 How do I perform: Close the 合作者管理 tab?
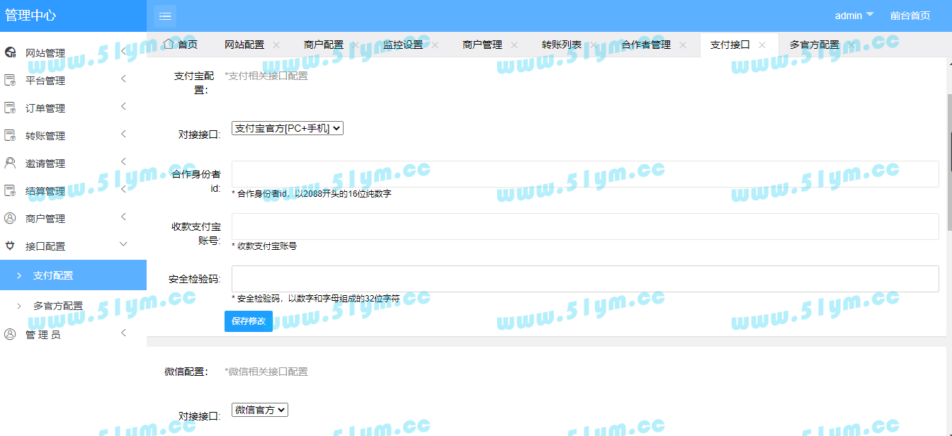click(x=683, y=45)
